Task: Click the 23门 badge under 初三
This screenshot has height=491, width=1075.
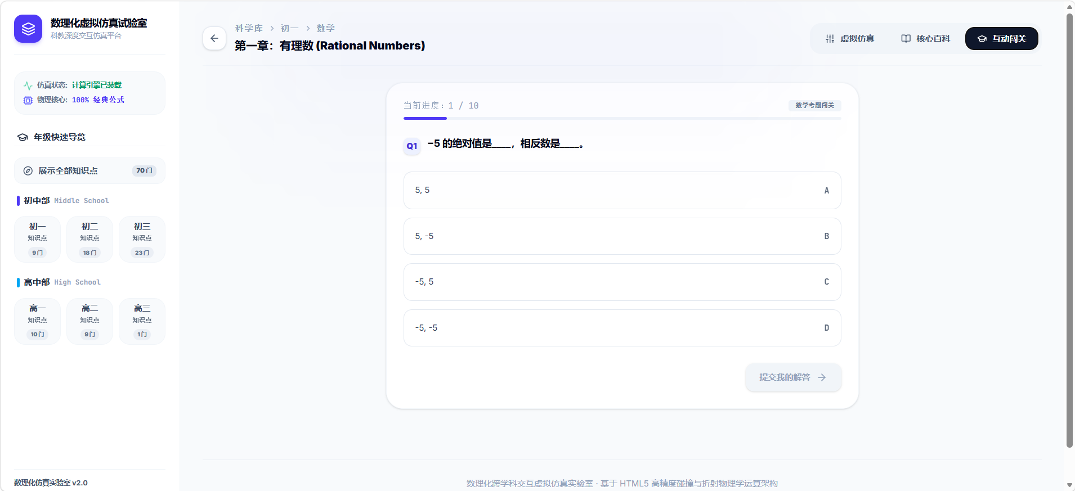Action: tap(142, 253)
